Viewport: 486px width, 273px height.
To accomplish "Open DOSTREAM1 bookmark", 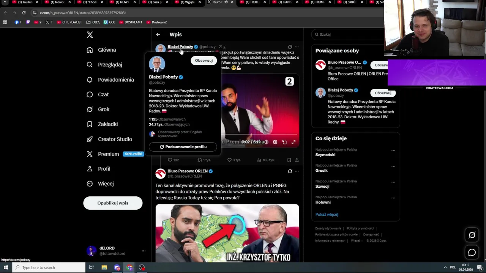I will (131, 22).
